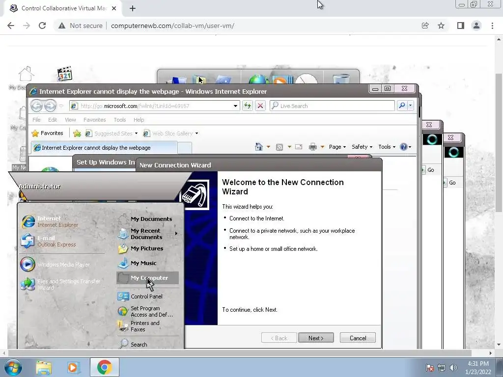Expand My Recent Documents submenu arrow
Image resolution: width=503 pixels, height=377 pixels.
pos(176,234)
